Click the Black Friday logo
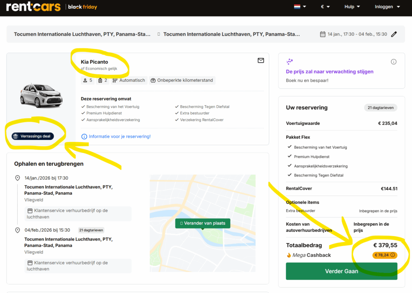 click(82, 7)
